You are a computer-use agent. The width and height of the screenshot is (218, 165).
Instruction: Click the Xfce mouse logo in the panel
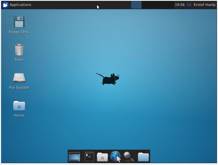[x=5, y=5]
